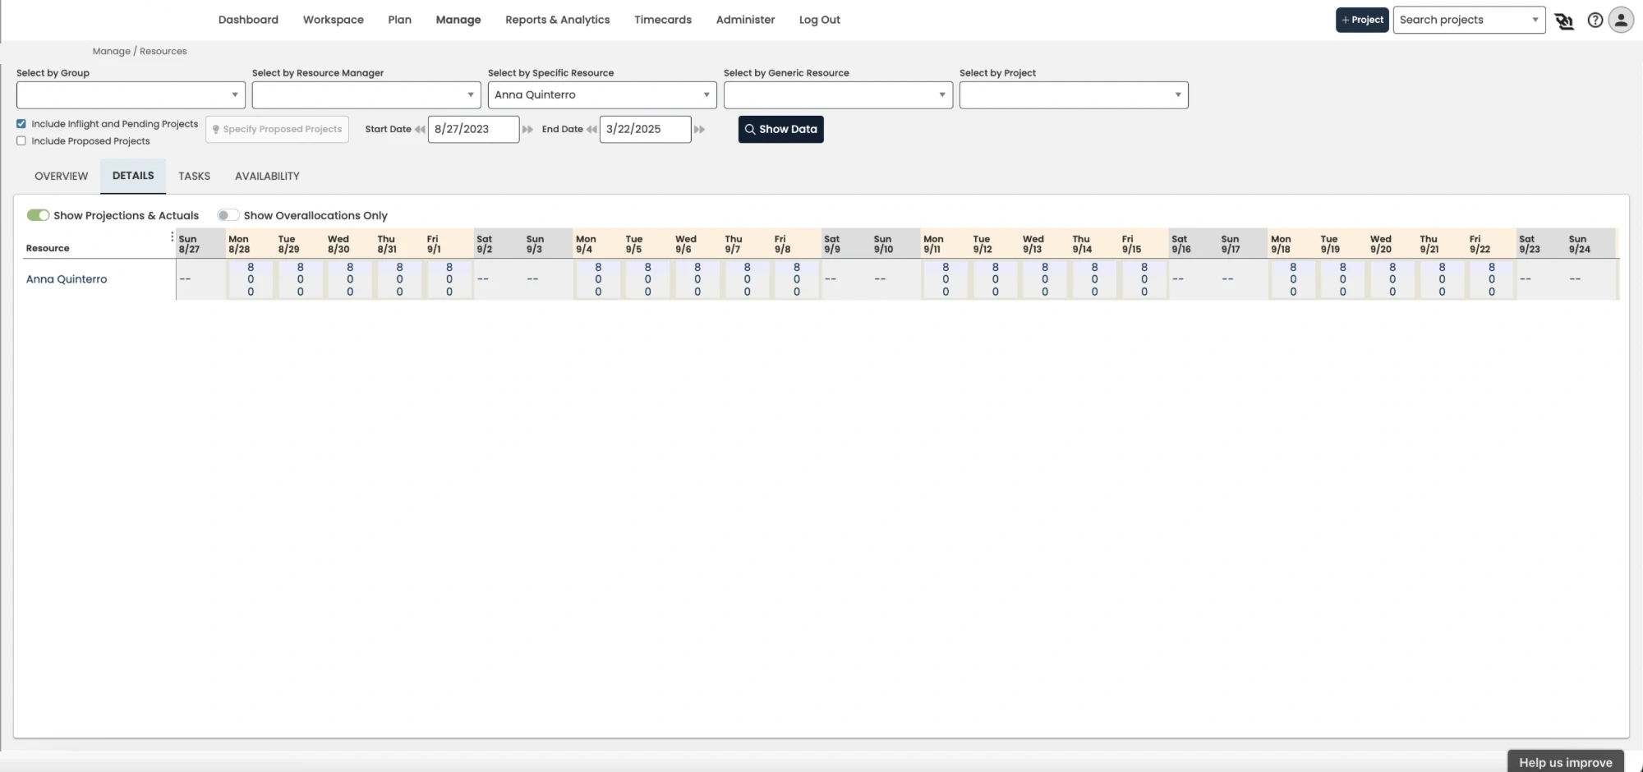Go to the Availability tab
1643x772 pixels.
click(267, 177)
